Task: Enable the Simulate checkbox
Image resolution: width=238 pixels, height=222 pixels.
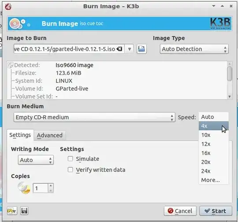Action: (x=70, y=159)
